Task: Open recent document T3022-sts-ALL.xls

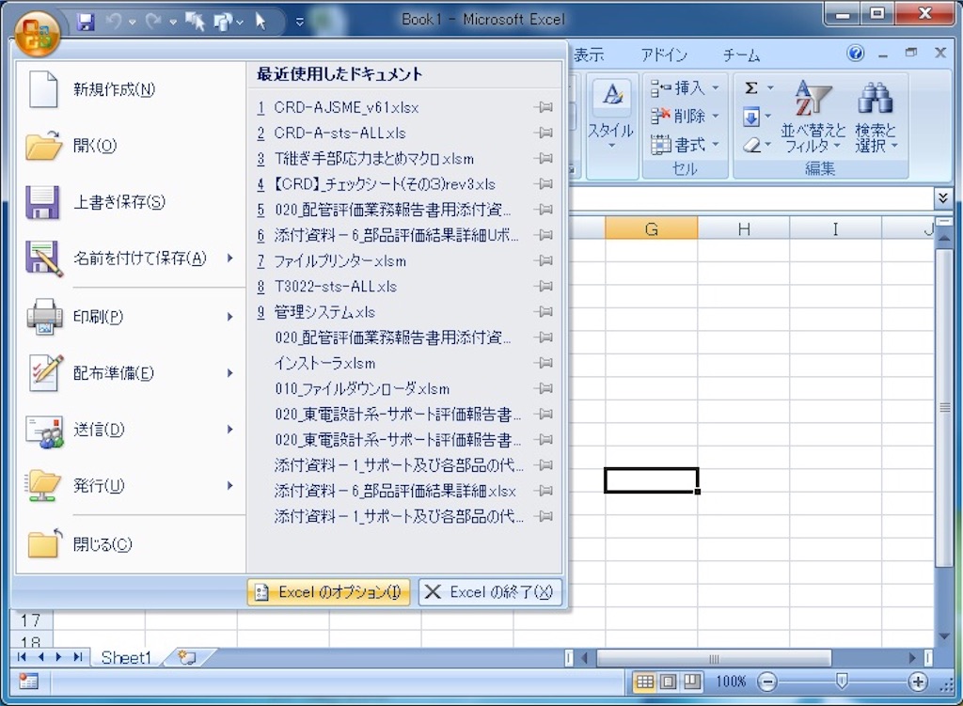Action: [336, 287]
